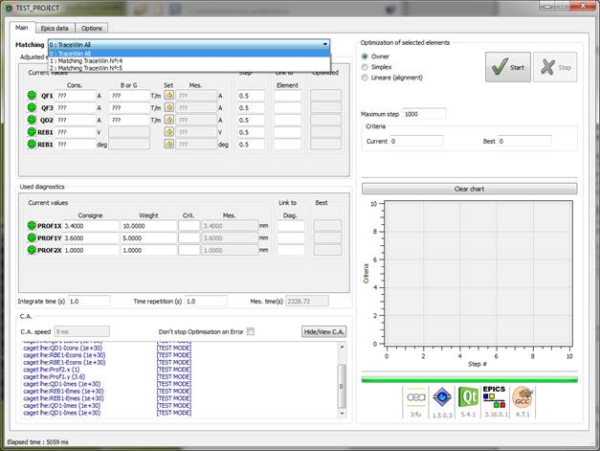This screenshot has width=600, height=451.
Task: Click the CEA Irfu logo icon
Action: (416, 398)
